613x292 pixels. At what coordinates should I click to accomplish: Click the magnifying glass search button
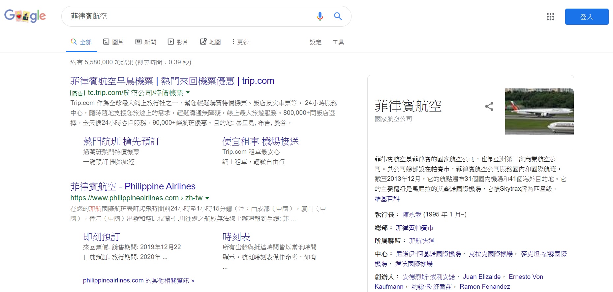click(x=338, y=16)
